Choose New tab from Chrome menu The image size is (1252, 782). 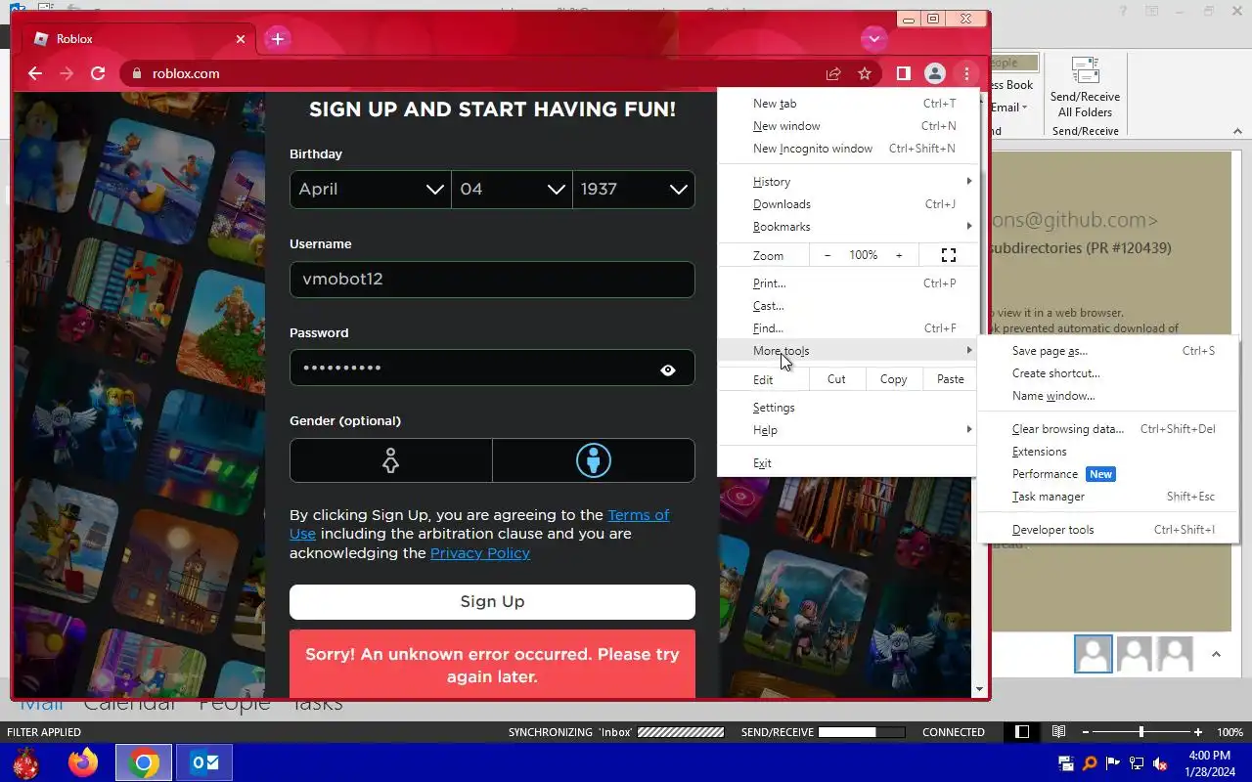coord(847,104)
